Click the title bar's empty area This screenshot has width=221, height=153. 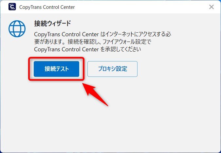(x=141, y=7)
